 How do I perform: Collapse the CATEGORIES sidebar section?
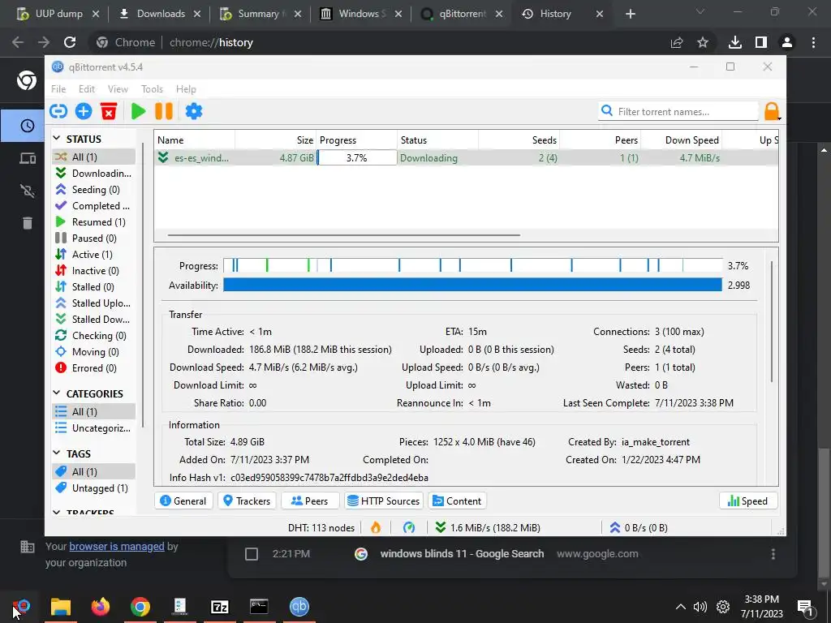(57, 393)
